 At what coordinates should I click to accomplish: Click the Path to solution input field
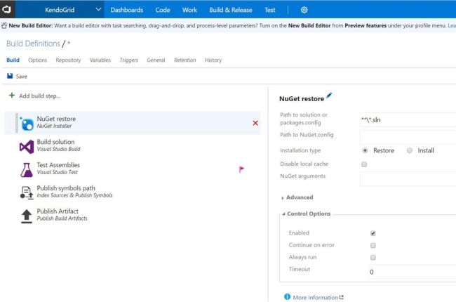408,119
